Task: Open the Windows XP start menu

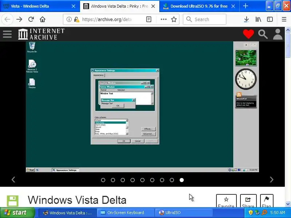Action: point(17,213)
